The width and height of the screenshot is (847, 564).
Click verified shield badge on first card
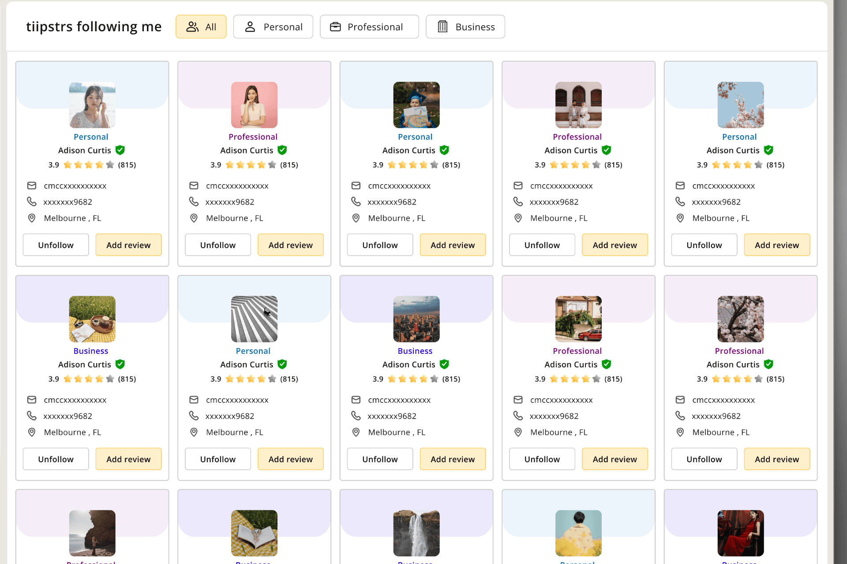coord(120,150)
